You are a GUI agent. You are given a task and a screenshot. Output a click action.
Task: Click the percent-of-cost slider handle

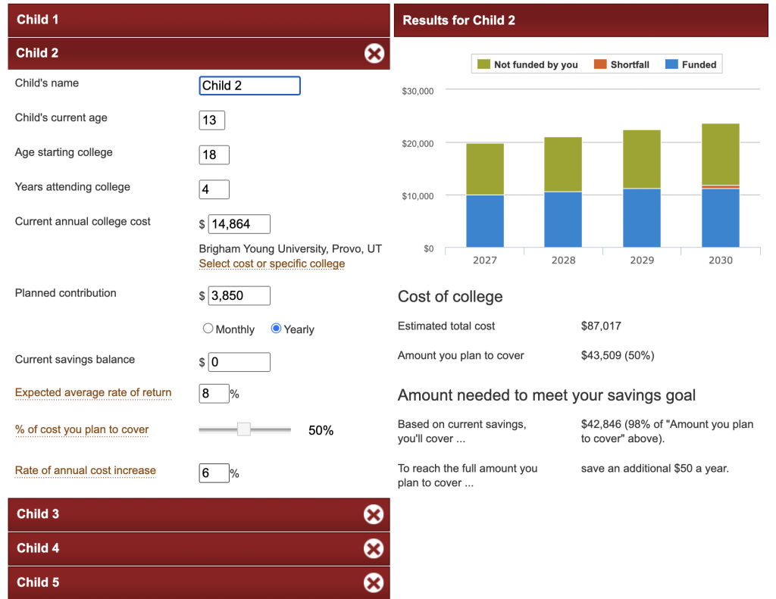[x=244, y=429]
